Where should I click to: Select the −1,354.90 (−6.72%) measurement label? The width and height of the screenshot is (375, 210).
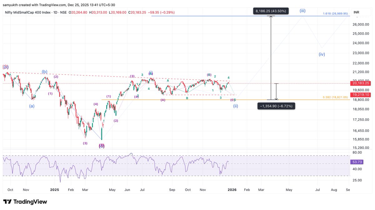276,106
